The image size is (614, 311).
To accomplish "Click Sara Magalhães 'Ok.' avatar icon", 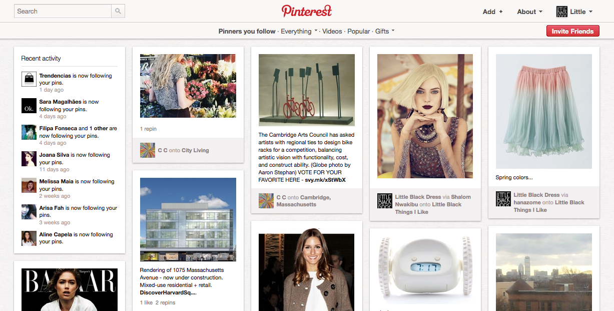I will (x=29, y=106).
